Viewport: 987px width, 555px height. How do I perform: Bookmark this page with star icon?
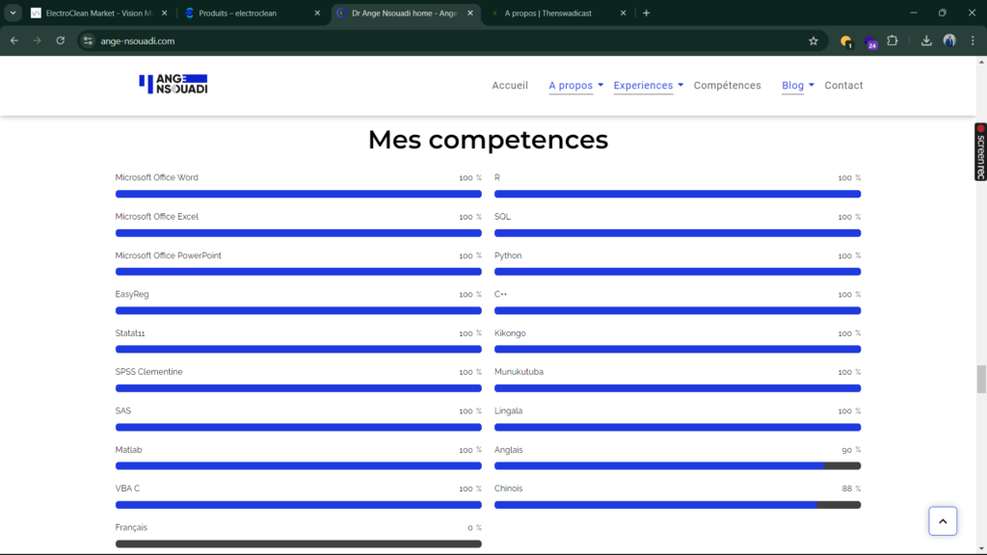[x=814, y=40]
